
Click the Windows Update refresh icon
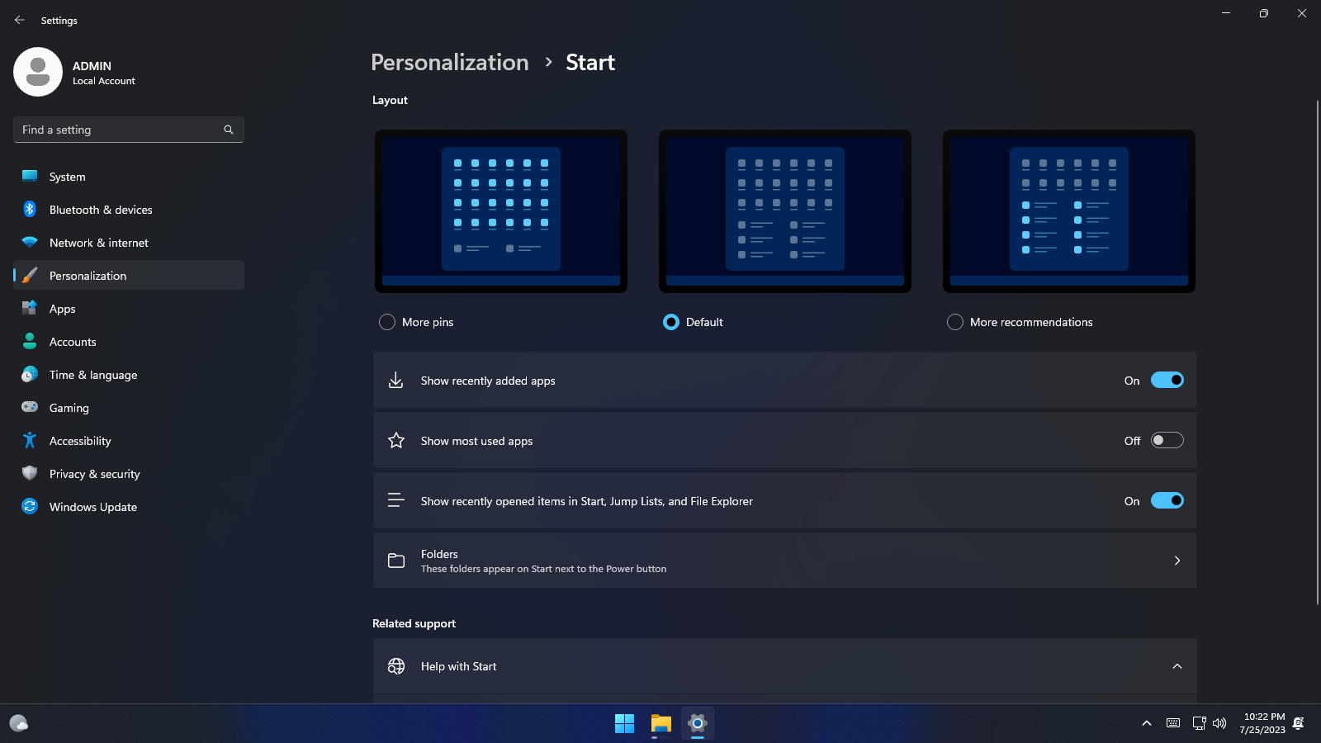pos(30,506)
